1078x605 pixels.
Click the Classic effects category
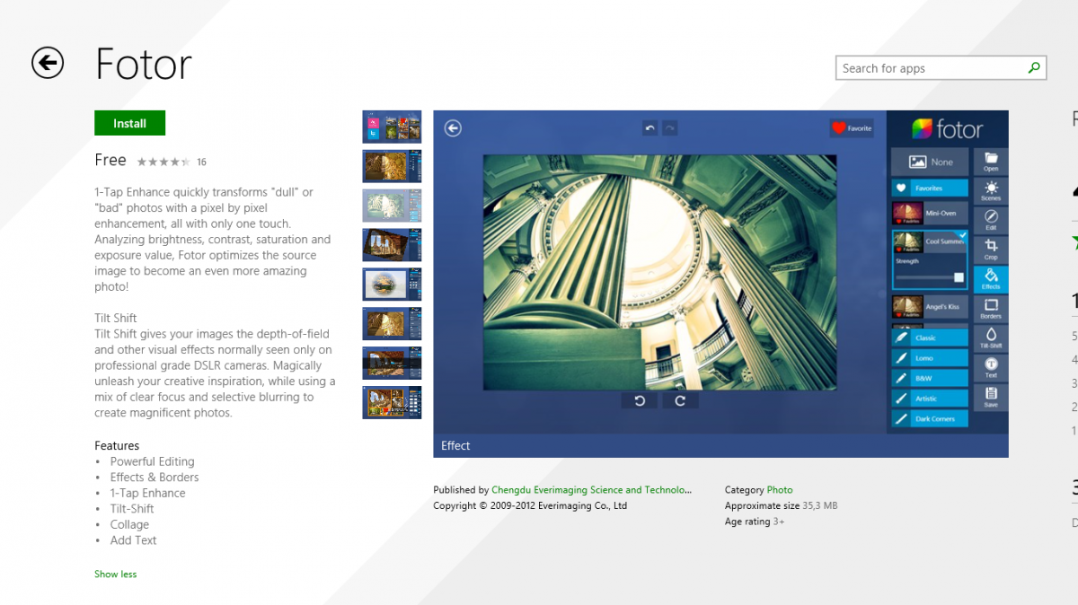(x=930, y=338)
